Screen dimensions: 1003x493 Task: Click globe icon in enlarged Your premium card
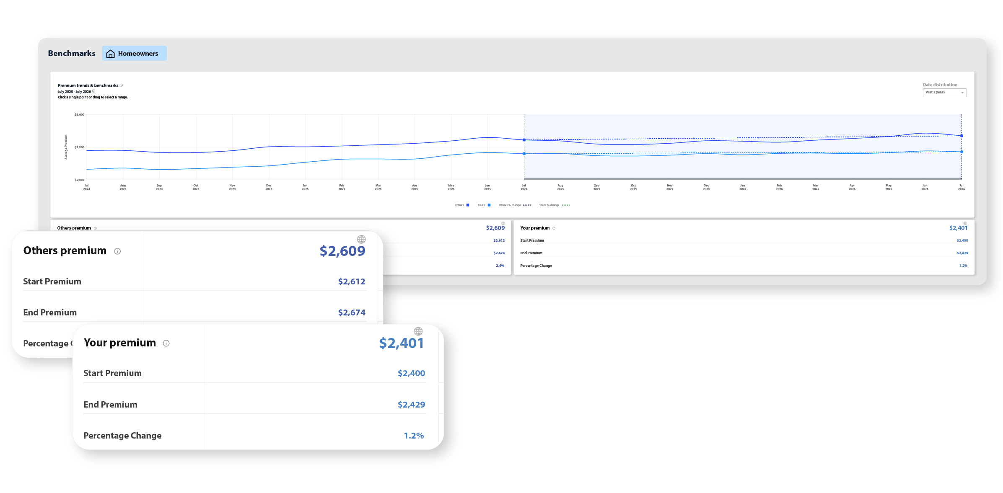point(418,331)
